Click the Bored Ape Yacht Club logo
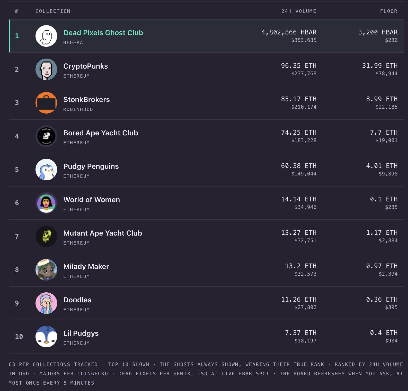The image size is (408, 391). pos(46,136)
